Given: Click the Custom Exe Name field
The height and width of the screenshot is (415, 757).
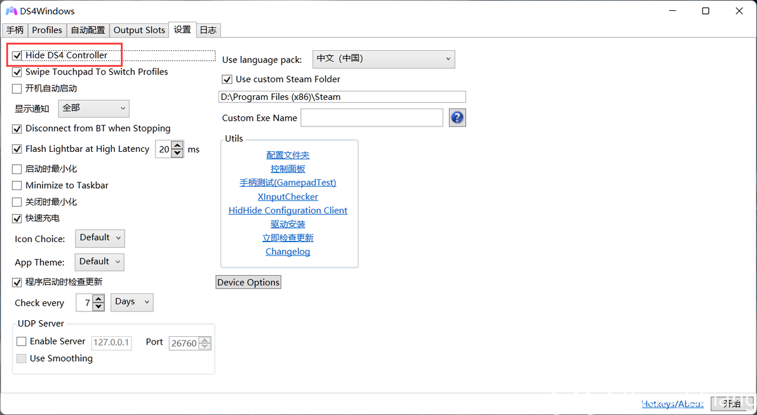Looking at the screenshot, I should (372, 118).
